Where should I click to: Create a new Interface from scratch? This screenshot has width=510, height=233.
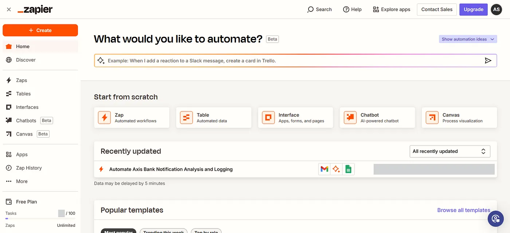tap(295, 118)
